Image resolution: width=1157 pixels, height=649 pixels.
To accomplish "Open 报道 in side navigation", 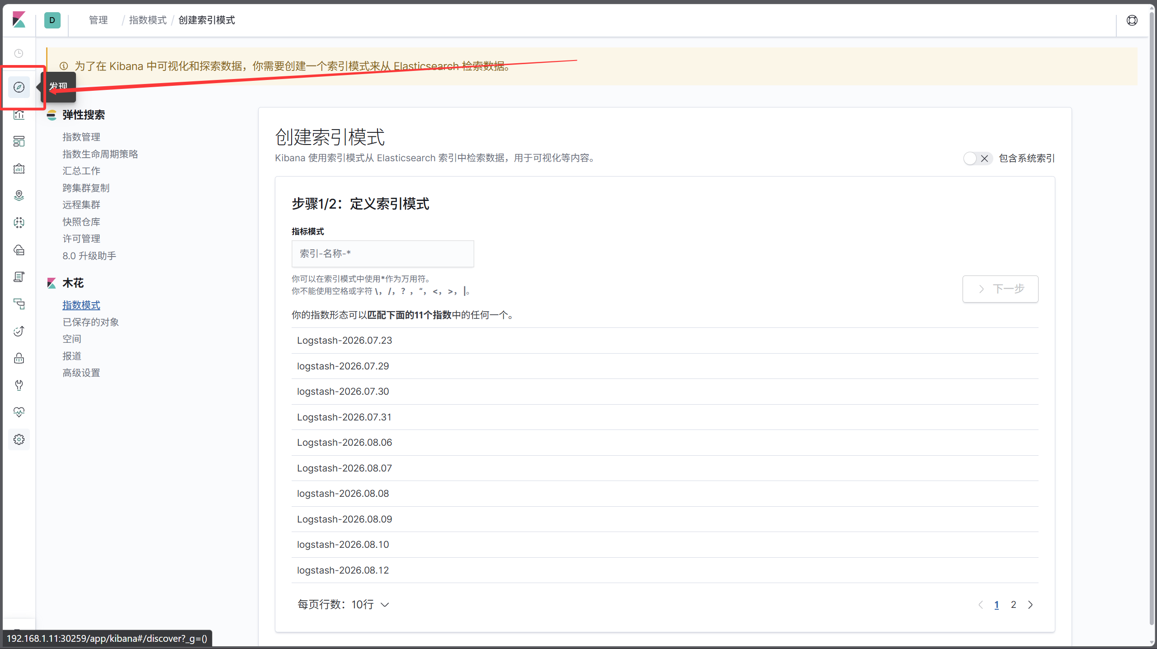I will tap(72, 356).
